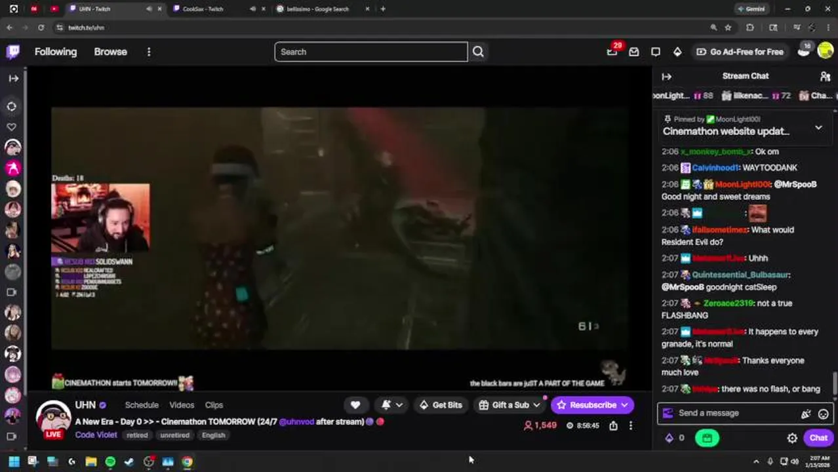
Task: Open the Chrome extensions puzzle icon
Action: tap(750, 28)
